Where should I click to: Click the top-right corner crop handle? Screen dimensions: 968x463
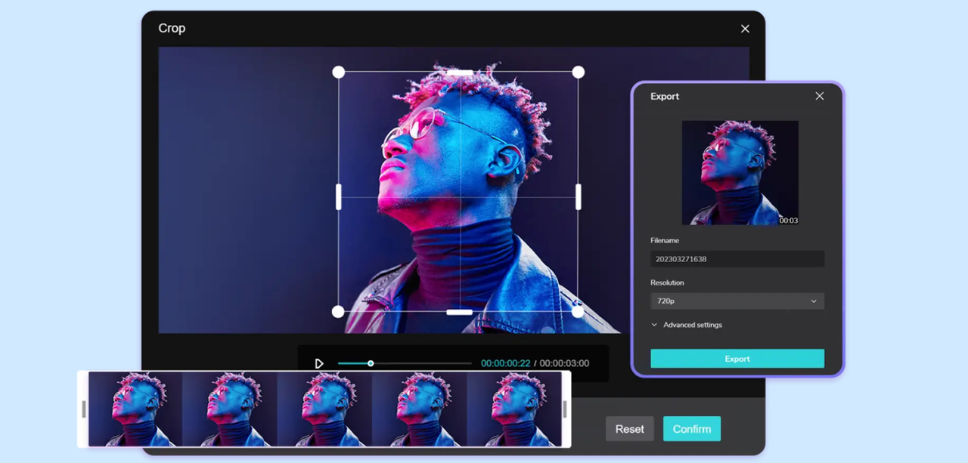coord(578,73)
